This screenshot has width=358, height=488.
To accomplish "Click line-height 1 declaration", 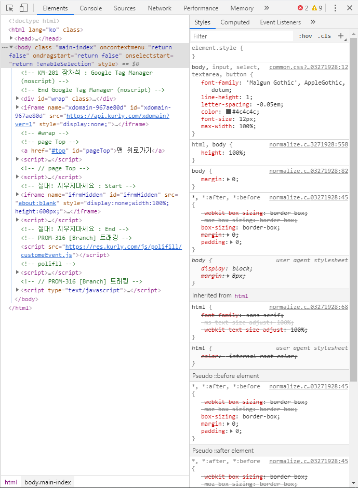I will pyautogui.click(x=227, y=97).
